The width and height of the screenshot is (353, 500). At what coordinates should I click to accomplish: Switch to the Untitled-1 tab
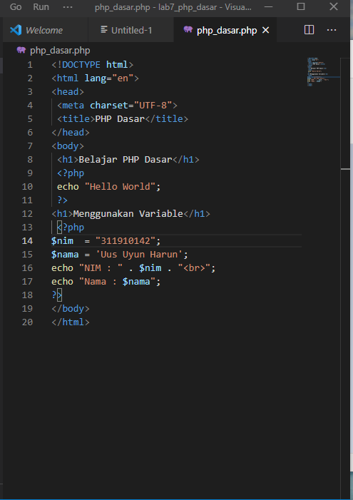131,30
